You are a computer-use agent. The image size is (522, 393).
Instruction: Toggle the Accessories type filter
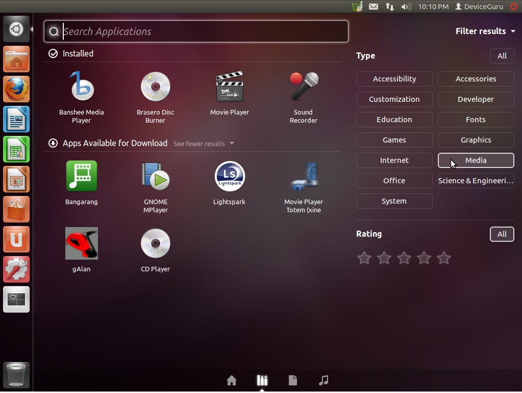(476, 79)
